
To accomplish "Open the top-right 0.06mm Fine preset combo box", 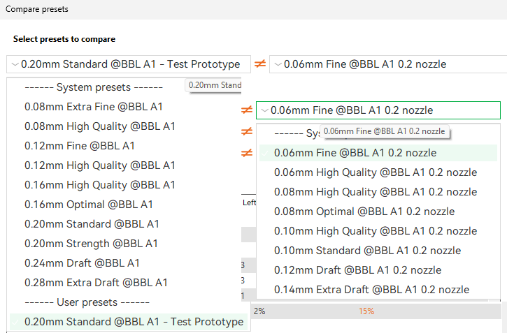I will tap(388, 64).
